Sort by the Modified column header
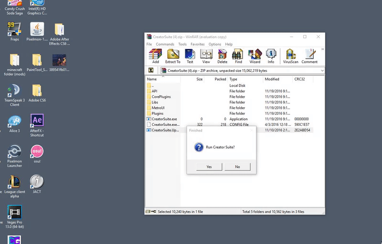Viewport: 382px width, 244px height. (278, 79)
